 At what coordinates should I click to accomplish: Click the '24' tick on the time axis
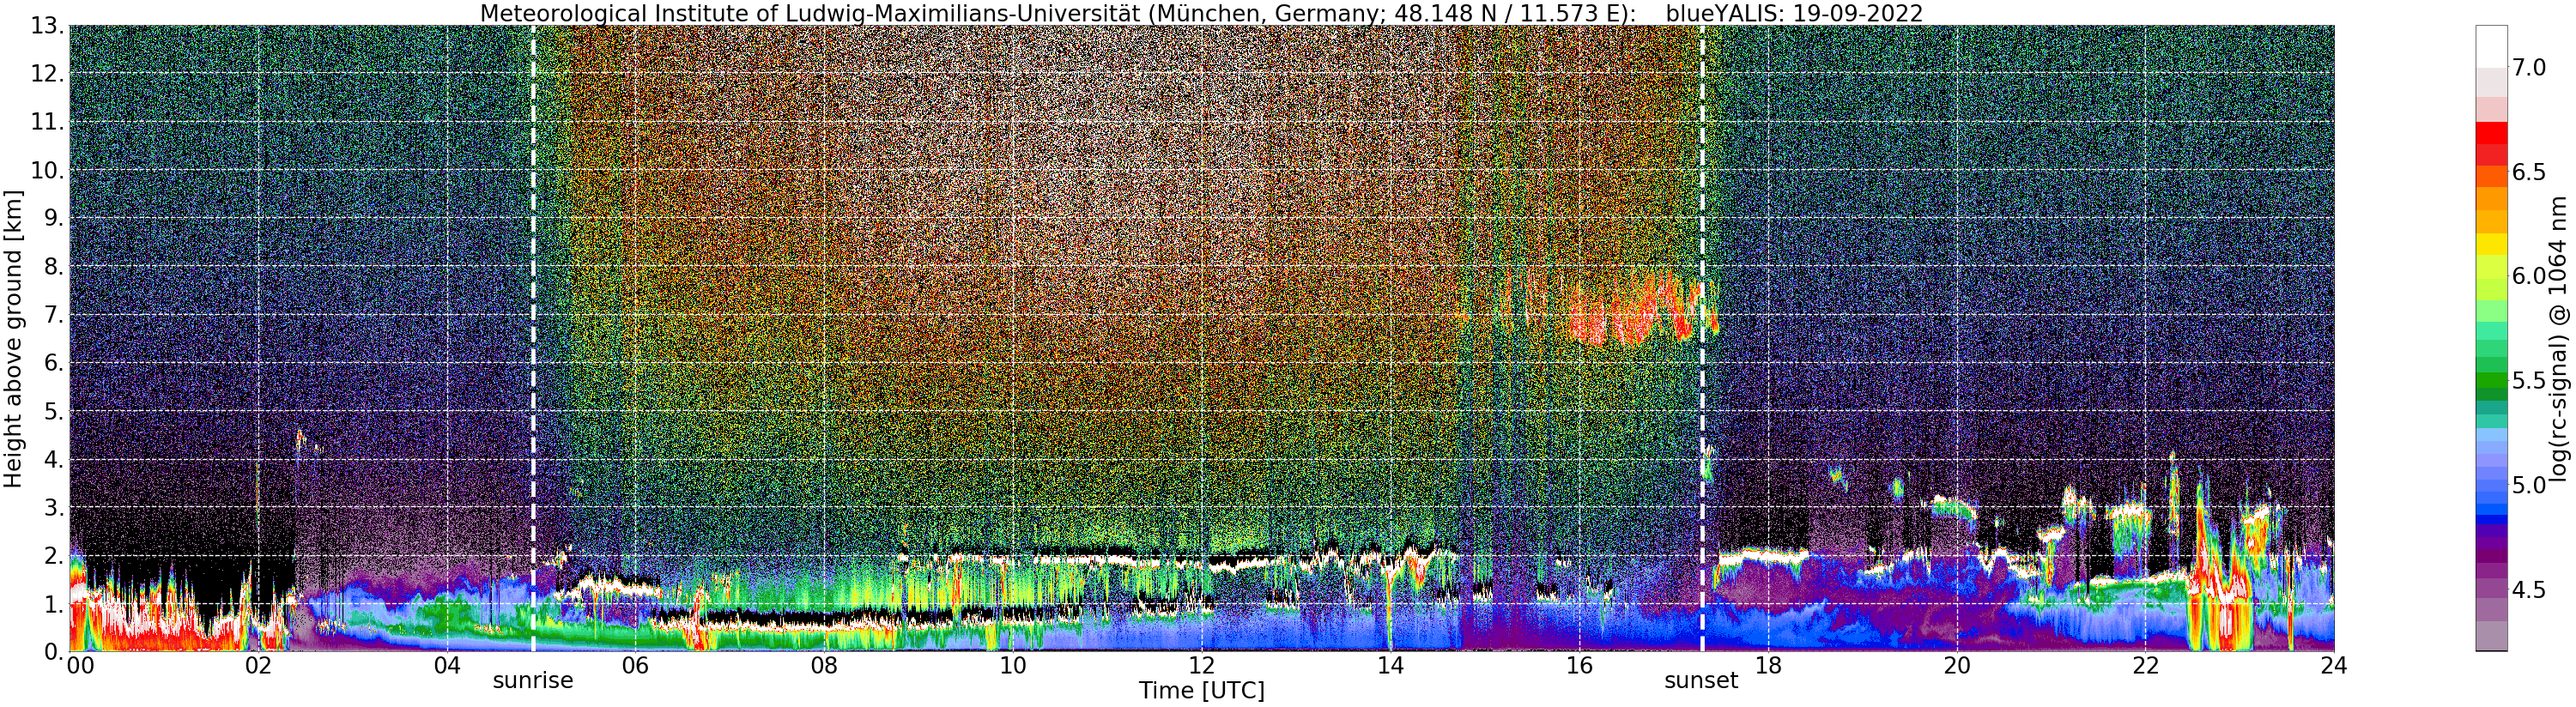pyautogui.click(x=2334, y=666)
